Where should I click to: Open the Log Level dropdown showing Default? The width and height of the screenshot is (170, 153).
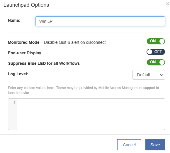[149, 75]
